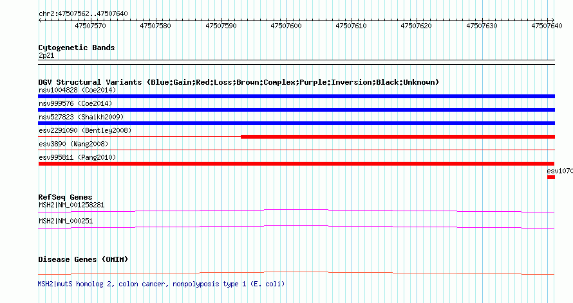Click blue gain bar under nsv527823
Screen dimensions: 573x303
[x=296, y=123]
